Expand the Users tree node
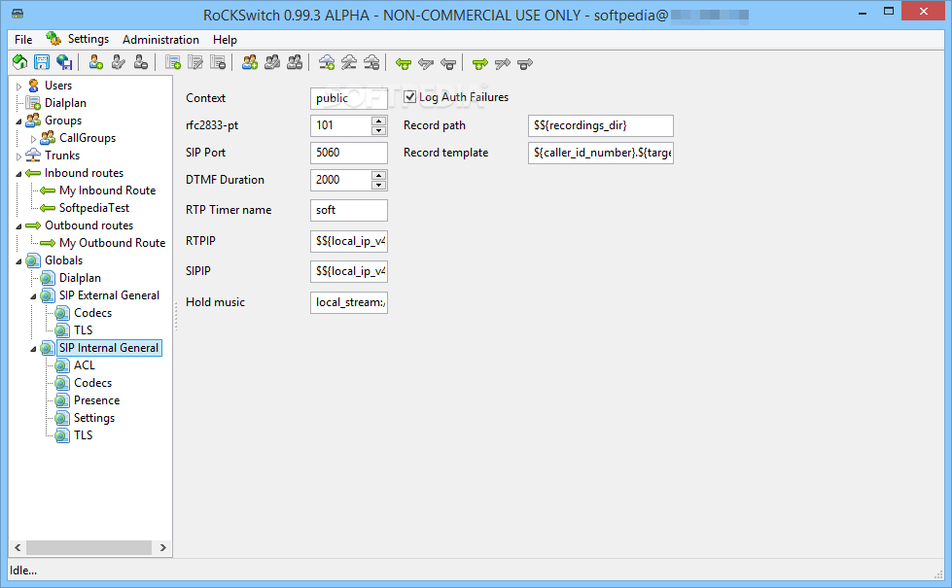 pos(18,86)
